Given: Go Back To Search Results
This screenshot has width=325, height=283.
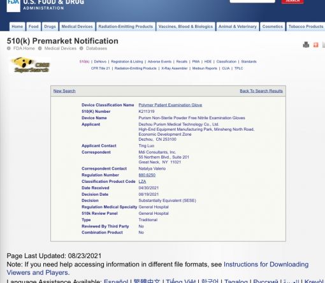Looking at the screenshot, I should point(261,91).
